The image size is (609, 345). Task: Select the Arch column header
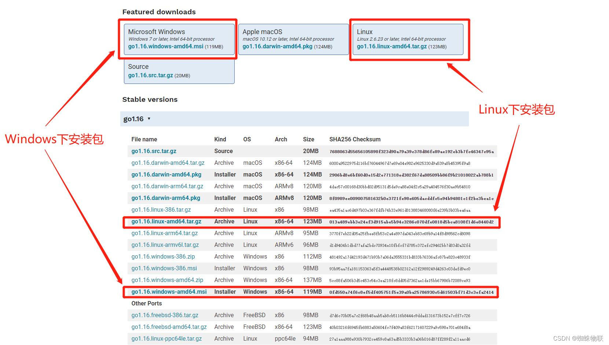tap(281, 139)
